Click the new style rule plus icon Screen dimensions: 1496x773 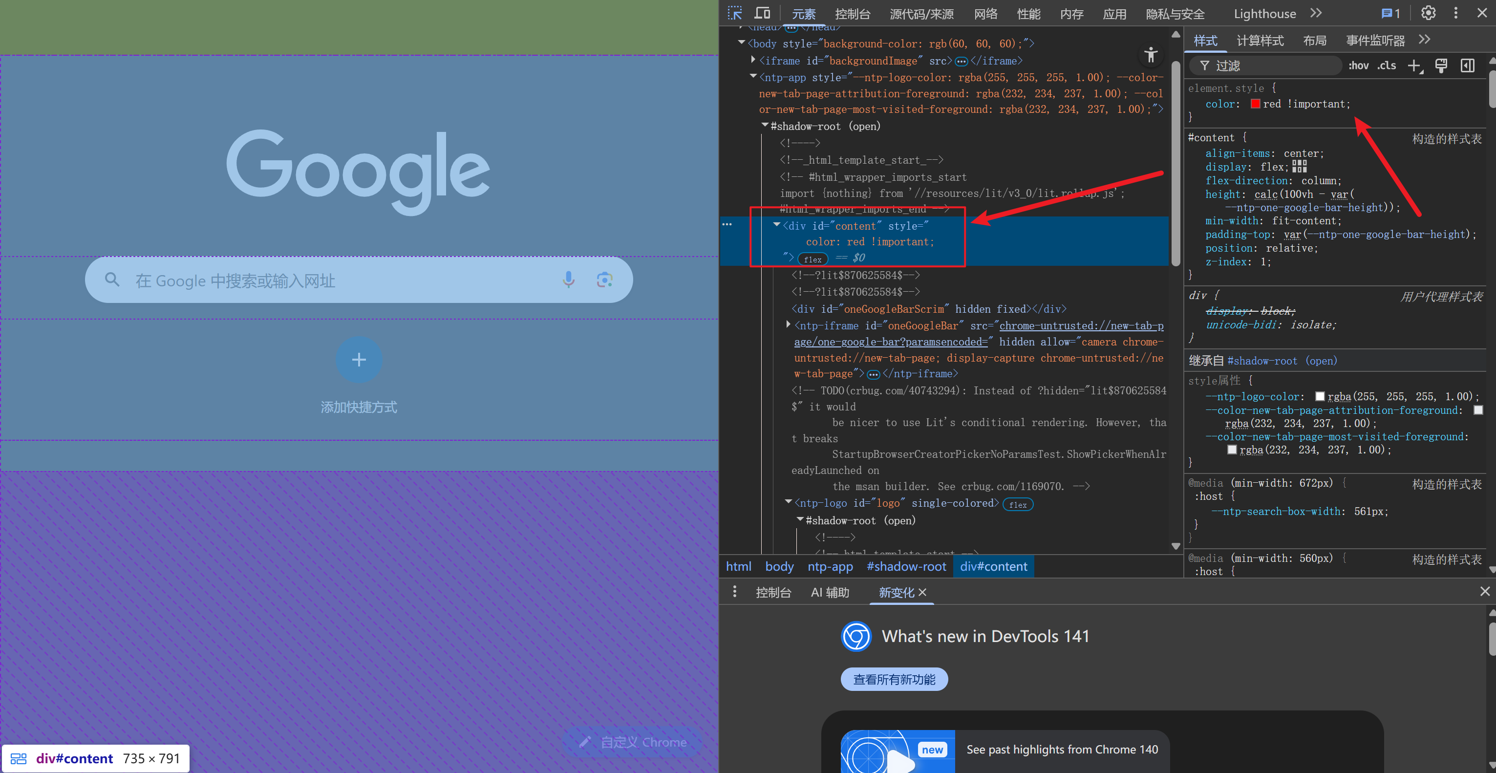pos(1414,65)
